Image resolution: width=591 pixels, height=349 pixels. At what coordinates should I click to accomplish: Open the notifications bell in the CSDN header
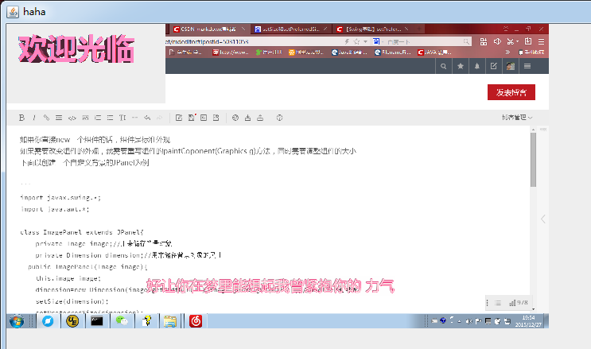click(476, 66)
